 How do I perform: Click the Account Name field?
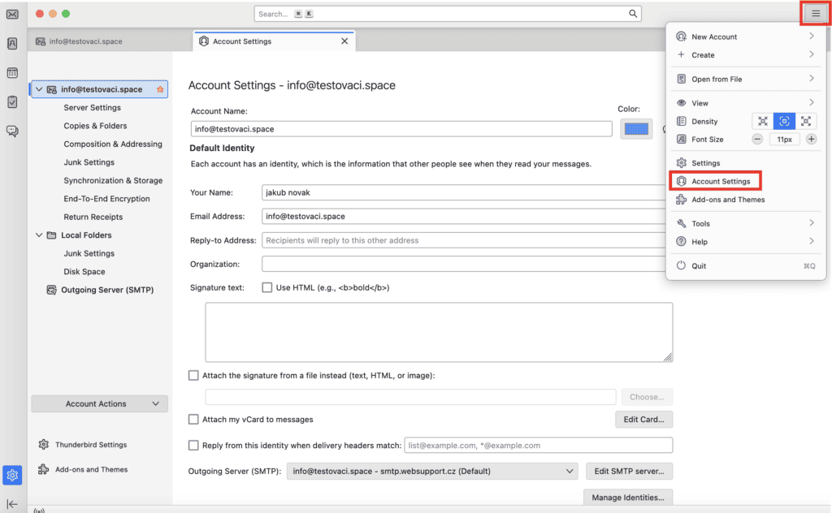pos(401,129)
